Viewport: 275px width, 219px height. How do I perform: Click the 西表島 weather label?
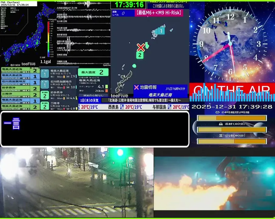tap(113, 107)
